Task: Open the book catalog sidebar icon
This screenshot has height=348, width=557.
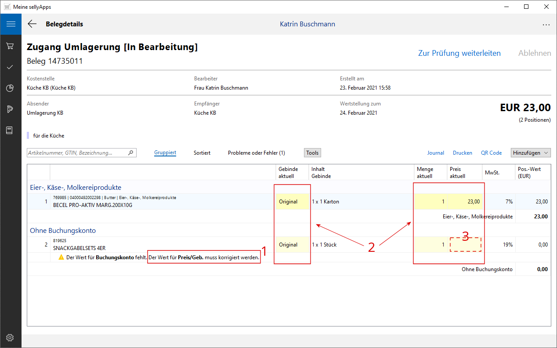Action: point(11,130)
